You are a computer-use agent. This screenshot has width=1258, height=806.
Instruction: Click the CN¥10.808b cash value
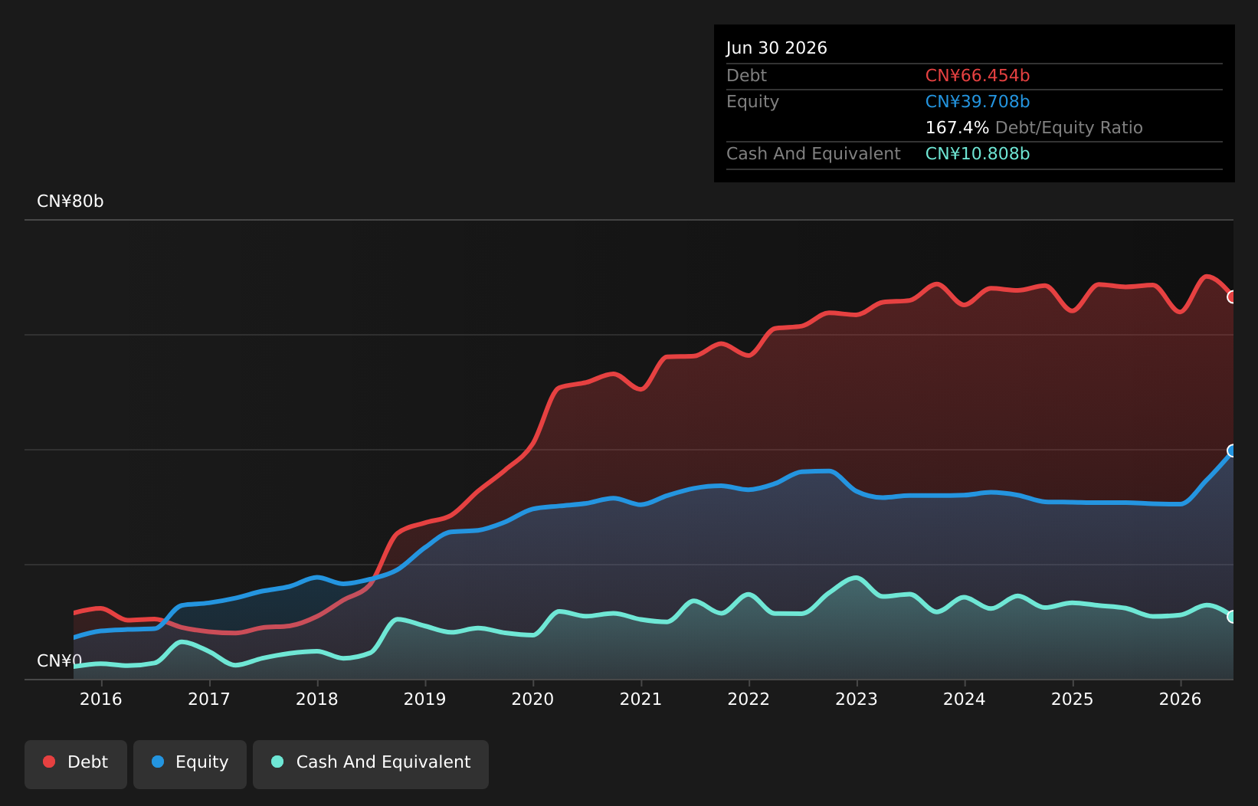978,154
